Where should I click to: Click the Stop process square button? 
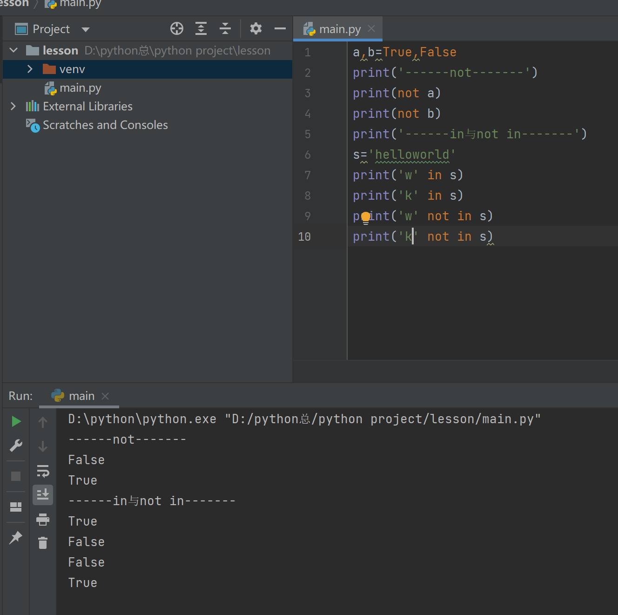[16, 476]
